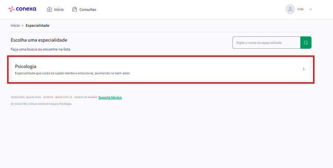
Task: Click the 'Escolha uma especialidade' heading
Action: click(39, 40)
